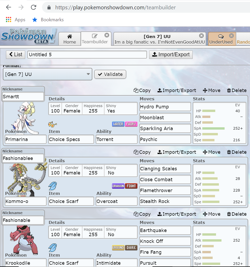This screenshot has height=267, width=250.
Task: Go back to the team List
Action: tap(16, 54)
